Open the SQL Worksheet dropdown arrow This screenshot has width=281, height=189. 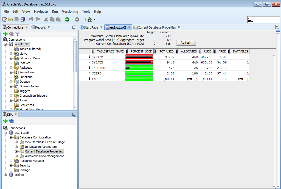click(x=95, y=19)
